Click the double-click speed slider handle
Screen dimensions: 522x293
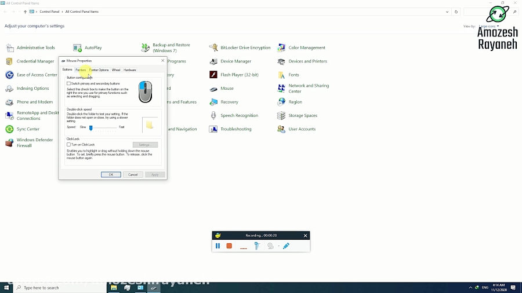(x=91, y=127)
